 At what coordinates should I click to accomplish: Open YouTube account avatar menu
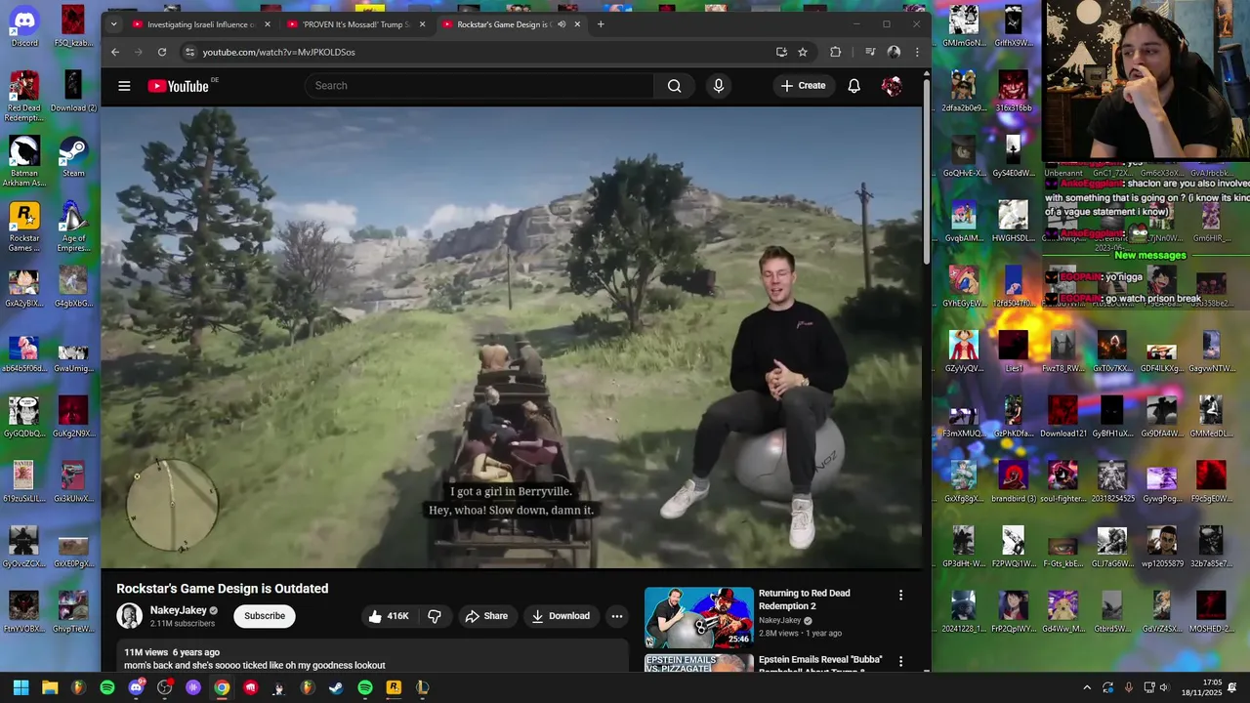pos(891,86)
